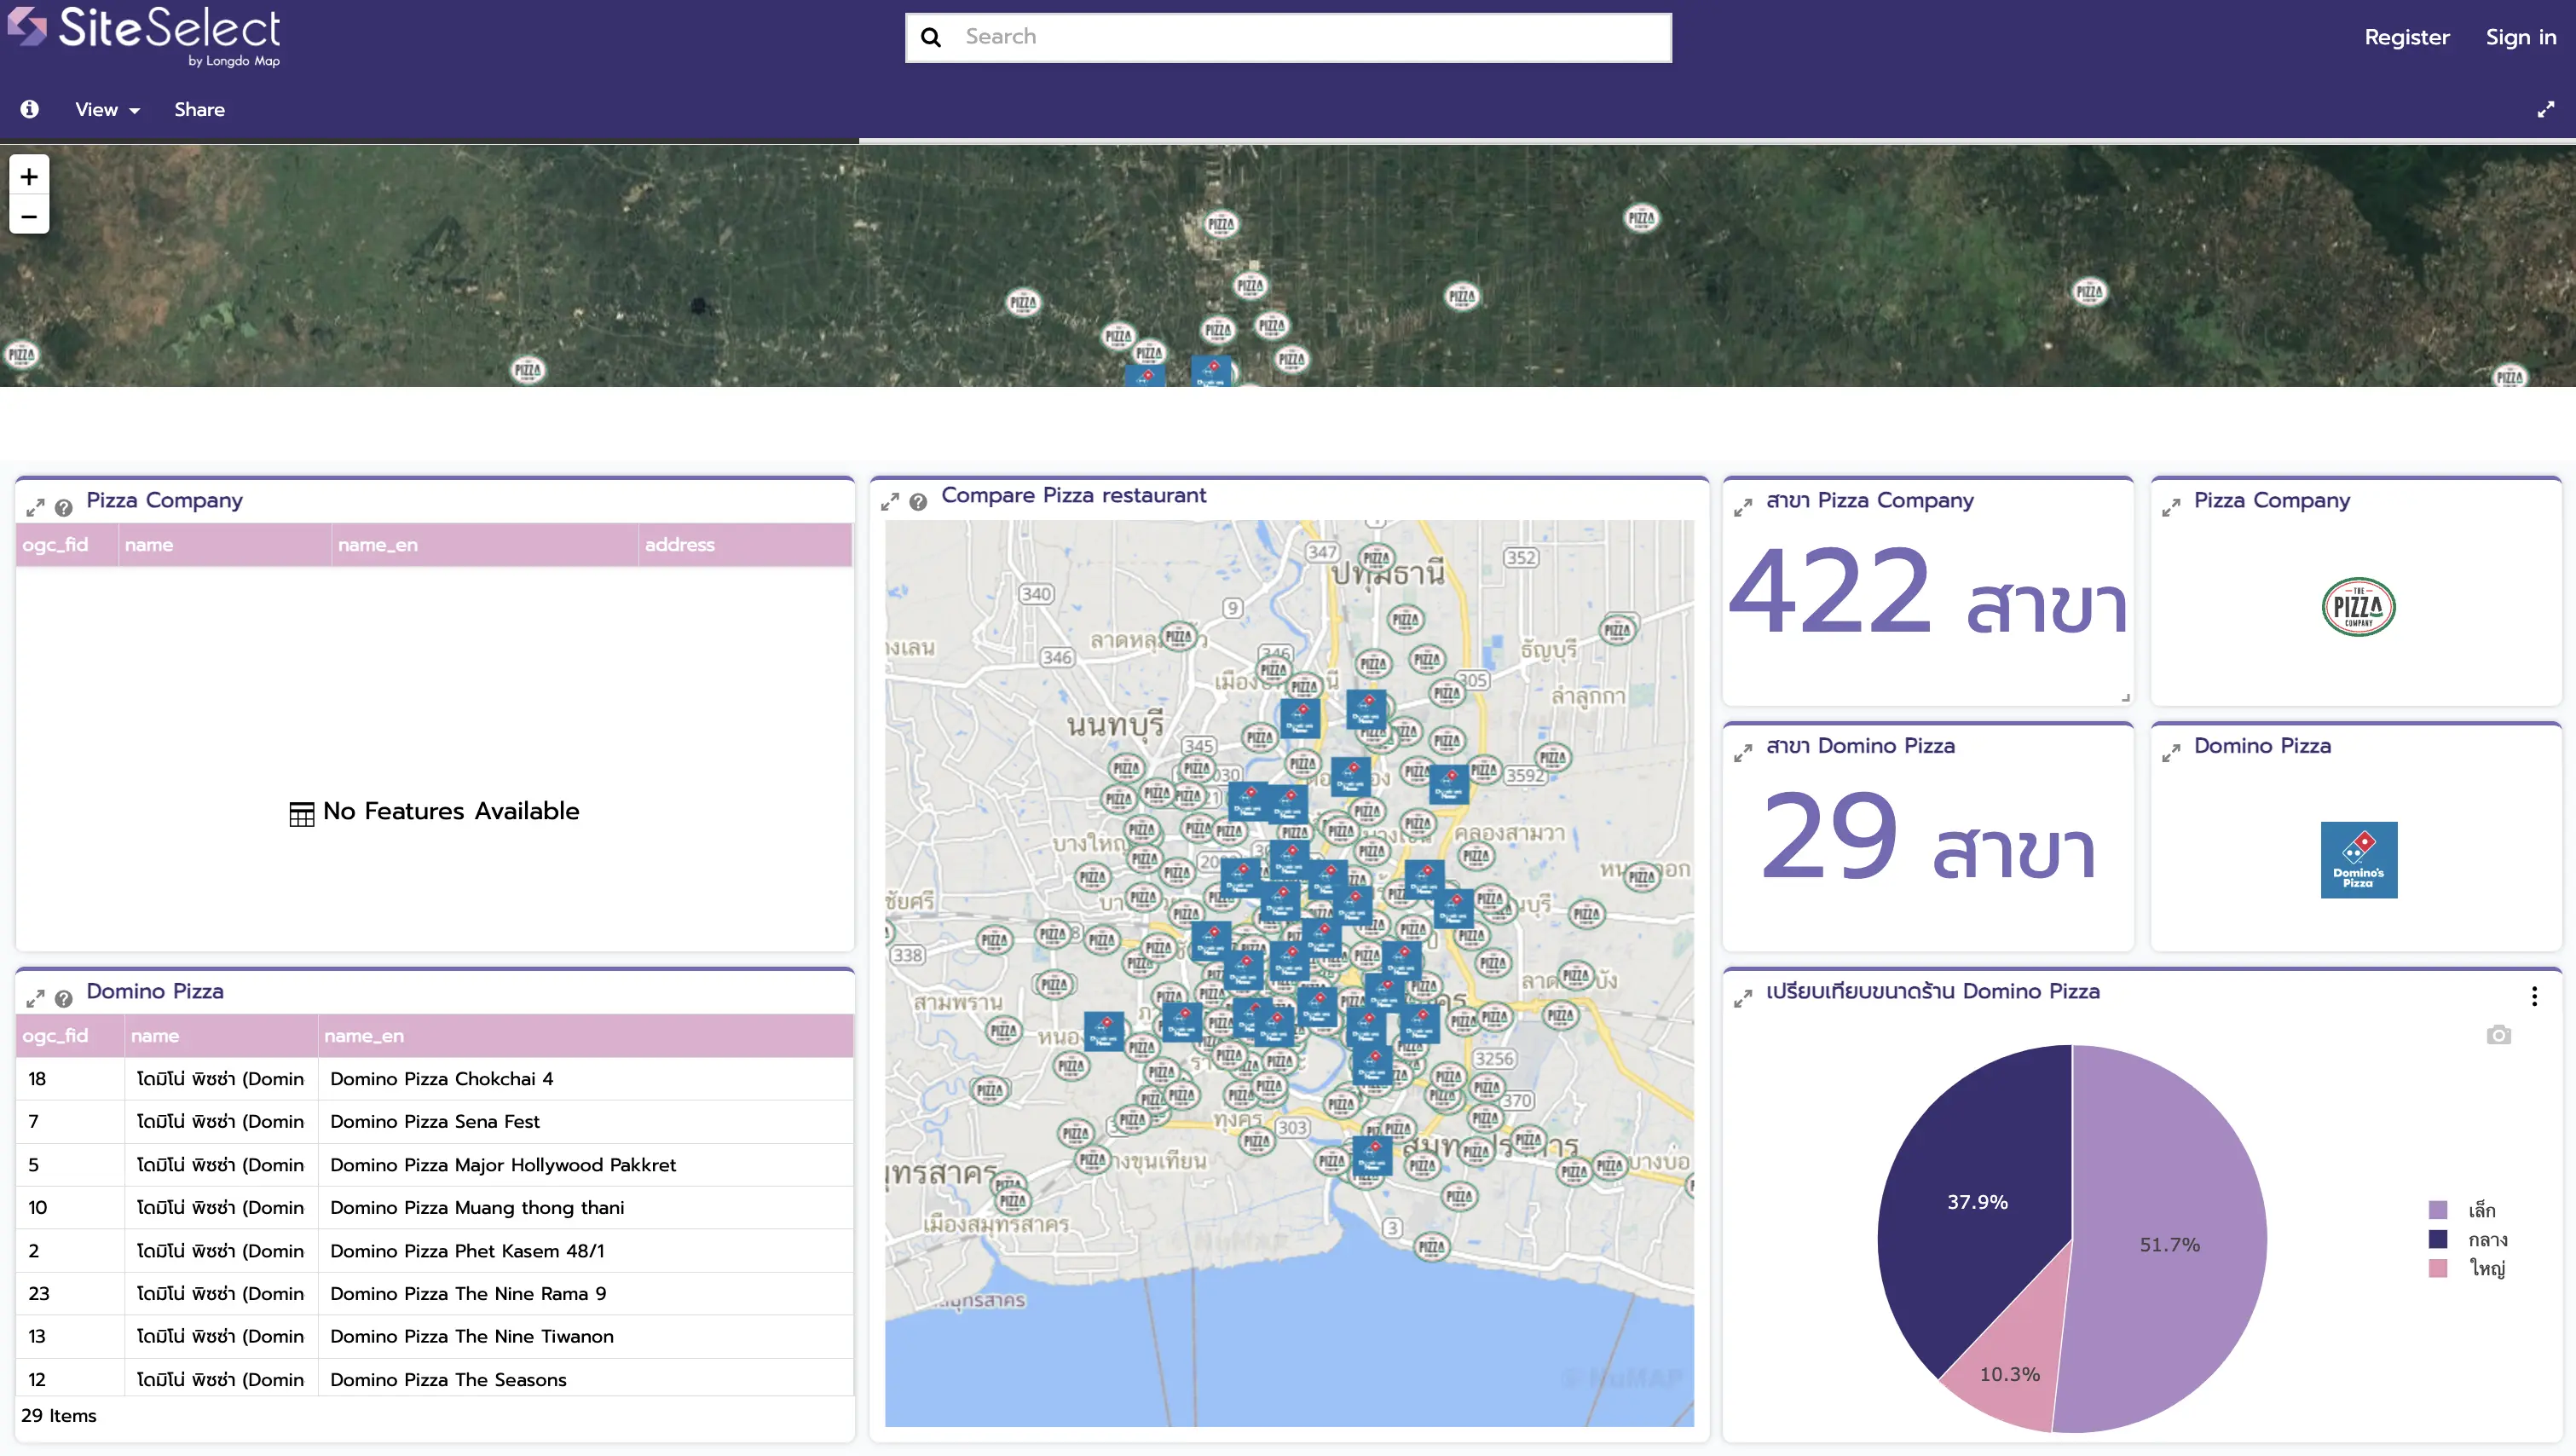Open help for Compare Pizza restaurant
The width and height of the screenshot is (2576, 1456).
pyautogui.click(x=918, y=501)
